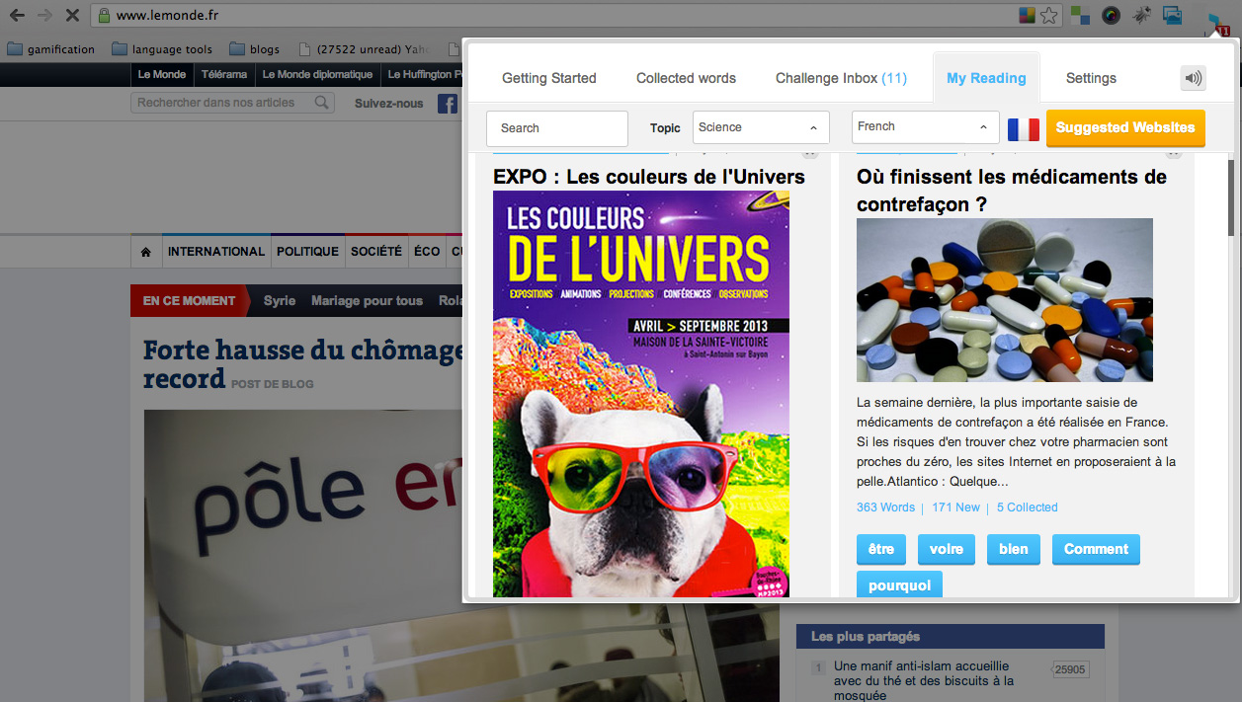Click the POLITIQUE menu item
The width and height of the screenshot is (1242, 702).
[x=307, y=252]
